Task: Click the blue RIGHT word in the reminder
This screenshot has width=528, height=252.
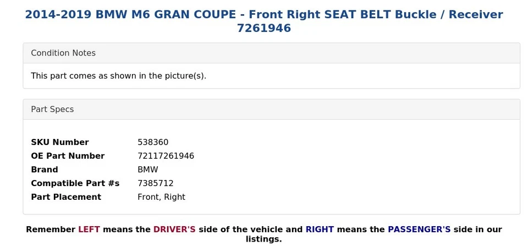Action: pos(320,229)
